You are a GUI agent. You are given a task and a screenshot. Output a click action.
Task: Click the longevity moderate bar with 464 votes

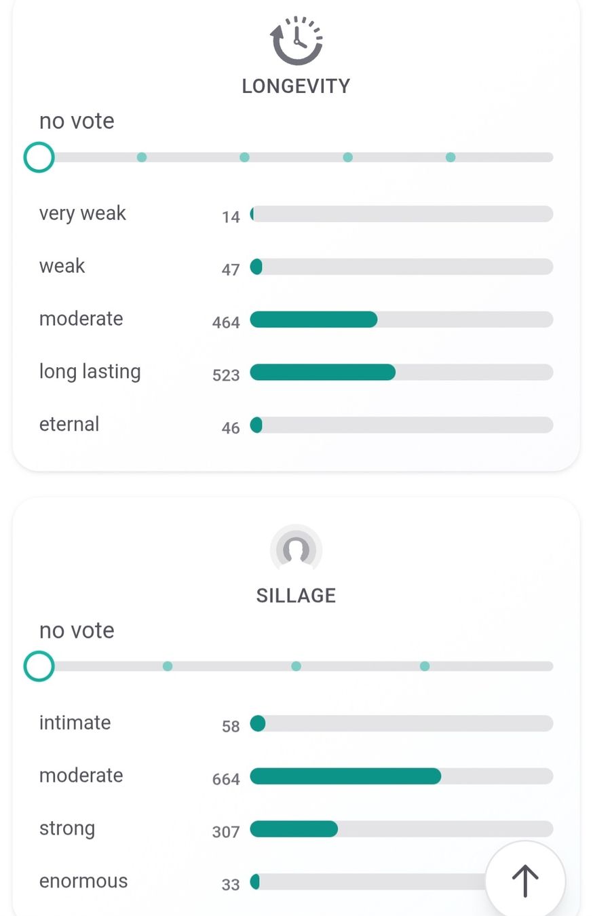click(402, 320)
